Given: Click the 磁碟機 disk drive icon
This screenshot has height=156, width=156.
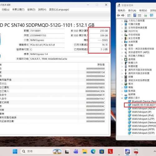Looking at the screenshot, I should [126, 95].
